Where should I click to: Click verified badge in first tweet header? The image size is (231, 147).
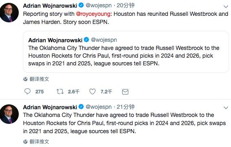[81, 5]
